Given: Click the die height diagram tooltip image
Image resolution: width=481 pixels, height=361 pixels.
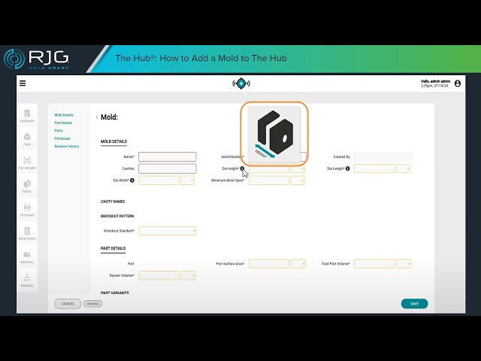Looking at the screenshot, I should click(274, 134).
